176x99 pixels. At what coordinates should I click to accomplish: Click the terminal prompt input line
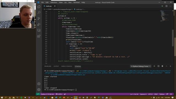click(x=61, y=90)
